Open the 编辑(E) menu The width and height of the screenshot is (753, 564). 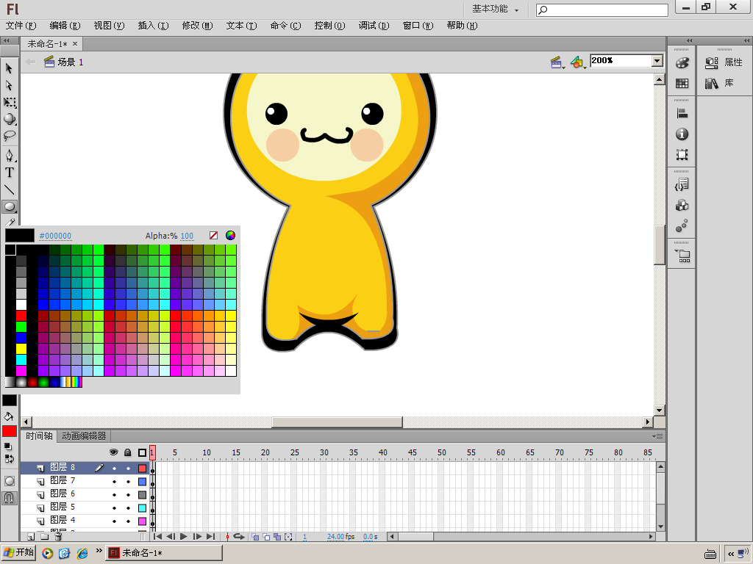(x=65, y=26)
